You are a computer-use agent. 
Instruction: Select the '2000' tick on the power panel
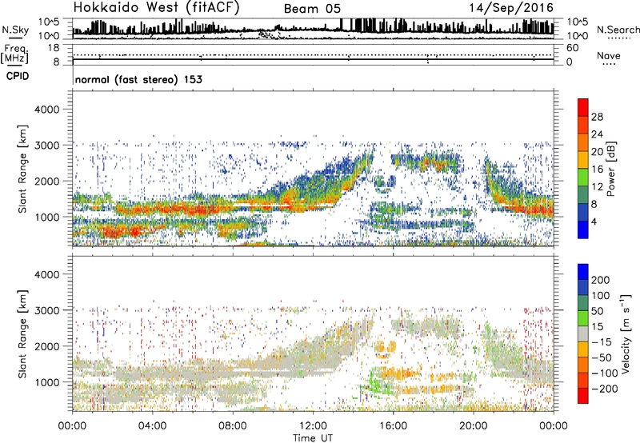[47, 181]
